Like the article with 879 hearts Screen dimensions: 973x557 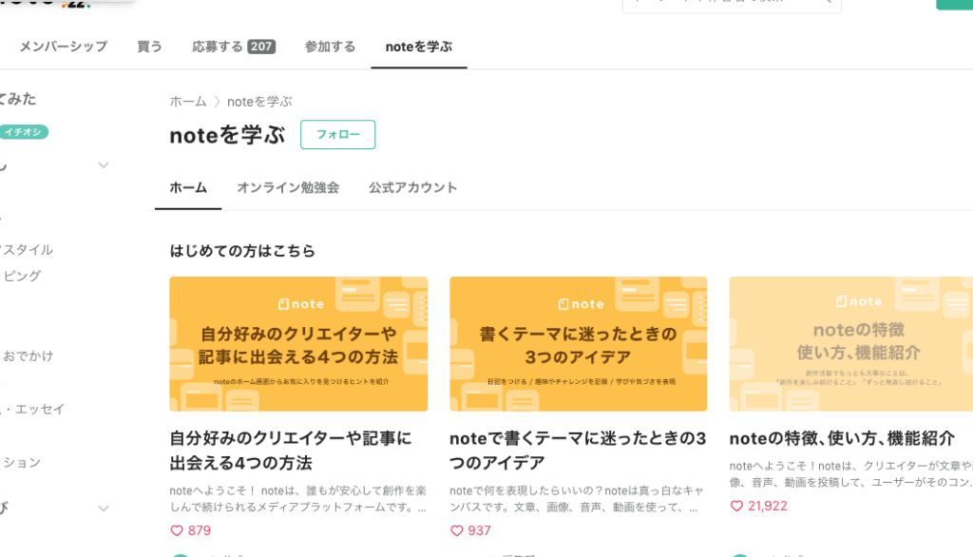tap(177, 530)
